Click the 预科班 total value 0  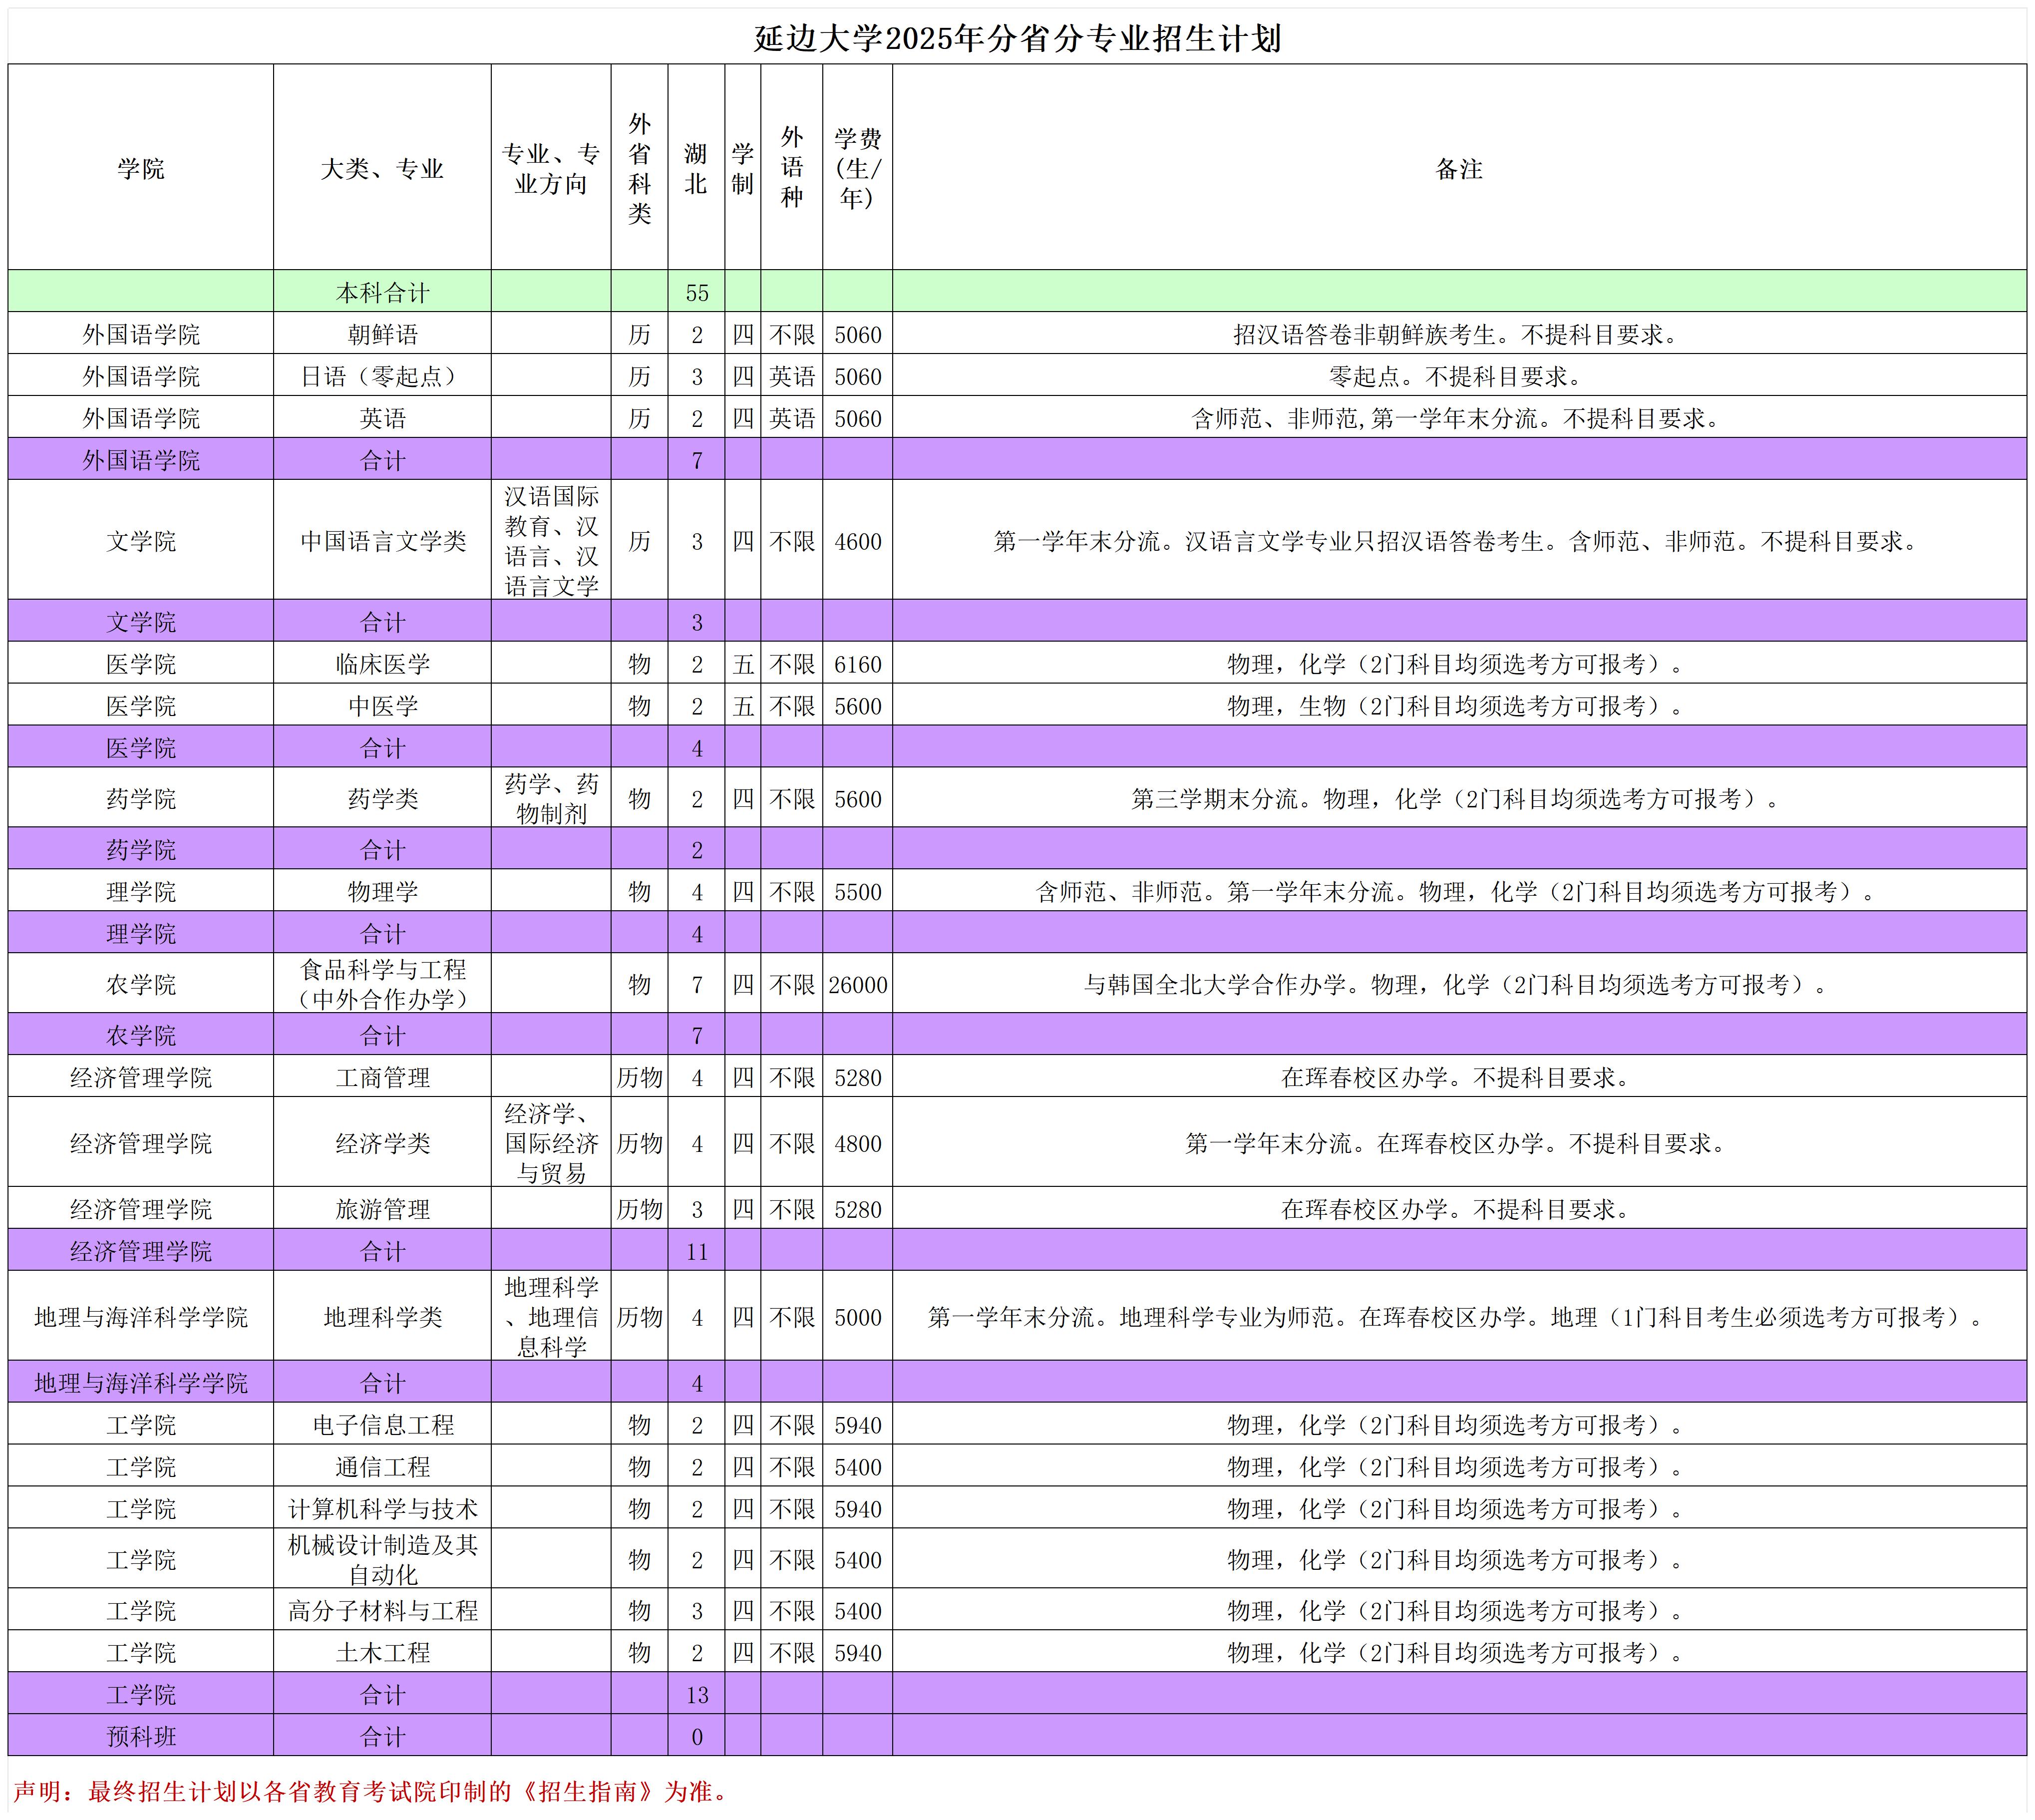[x=696, y=1736]
